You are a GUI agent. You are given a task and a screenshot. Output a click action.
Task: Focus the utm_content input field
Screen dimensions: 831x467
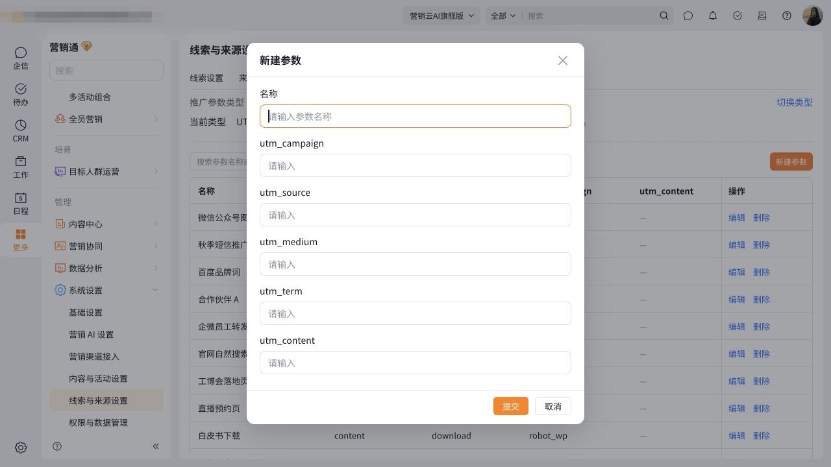415,363
